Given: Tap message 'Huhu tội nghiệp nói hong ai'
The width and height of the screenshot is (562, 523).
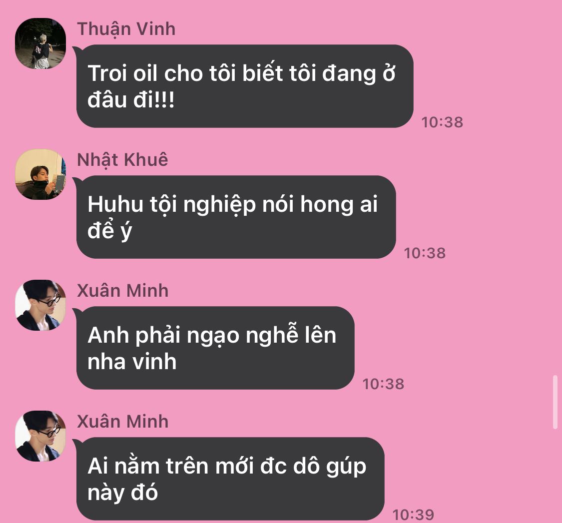Looking at the screenshot, I should 236,217.
